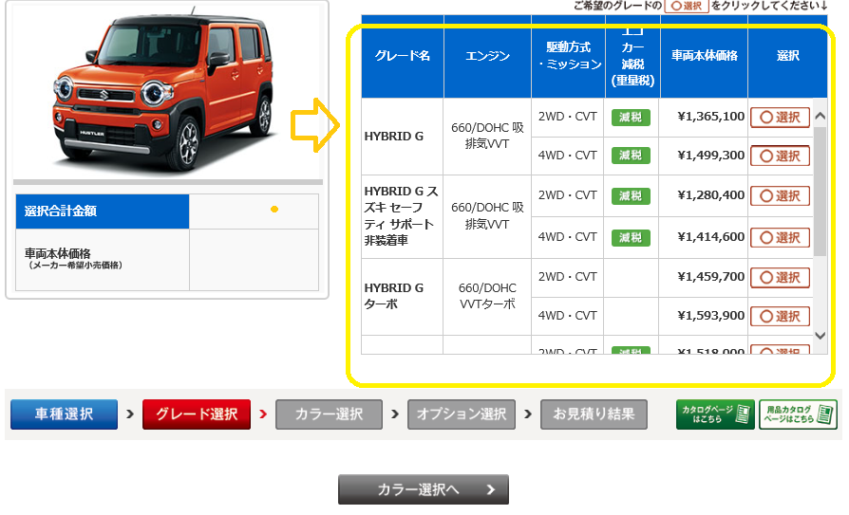
Task: Click HYBRID G スズキ セーフティ サポート非装着車 cell
Action: (403, 216)
